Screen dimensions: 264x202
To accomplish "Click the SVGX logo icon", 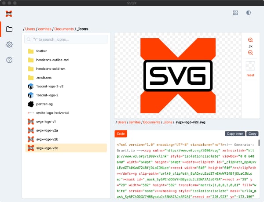I will (9, 14).
